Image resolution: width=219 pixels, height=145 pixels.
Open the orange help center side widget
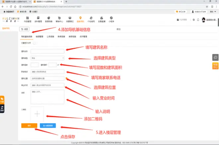[215, 66]
